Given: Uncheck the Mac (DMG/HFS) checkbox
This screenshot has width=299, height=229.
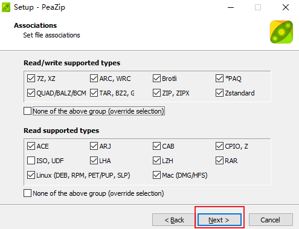Looking at the screenshot, I should pos(156,175).
